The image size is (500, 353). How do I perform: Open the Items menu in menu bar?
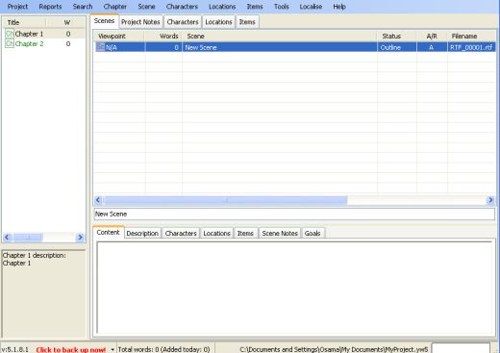255,7
